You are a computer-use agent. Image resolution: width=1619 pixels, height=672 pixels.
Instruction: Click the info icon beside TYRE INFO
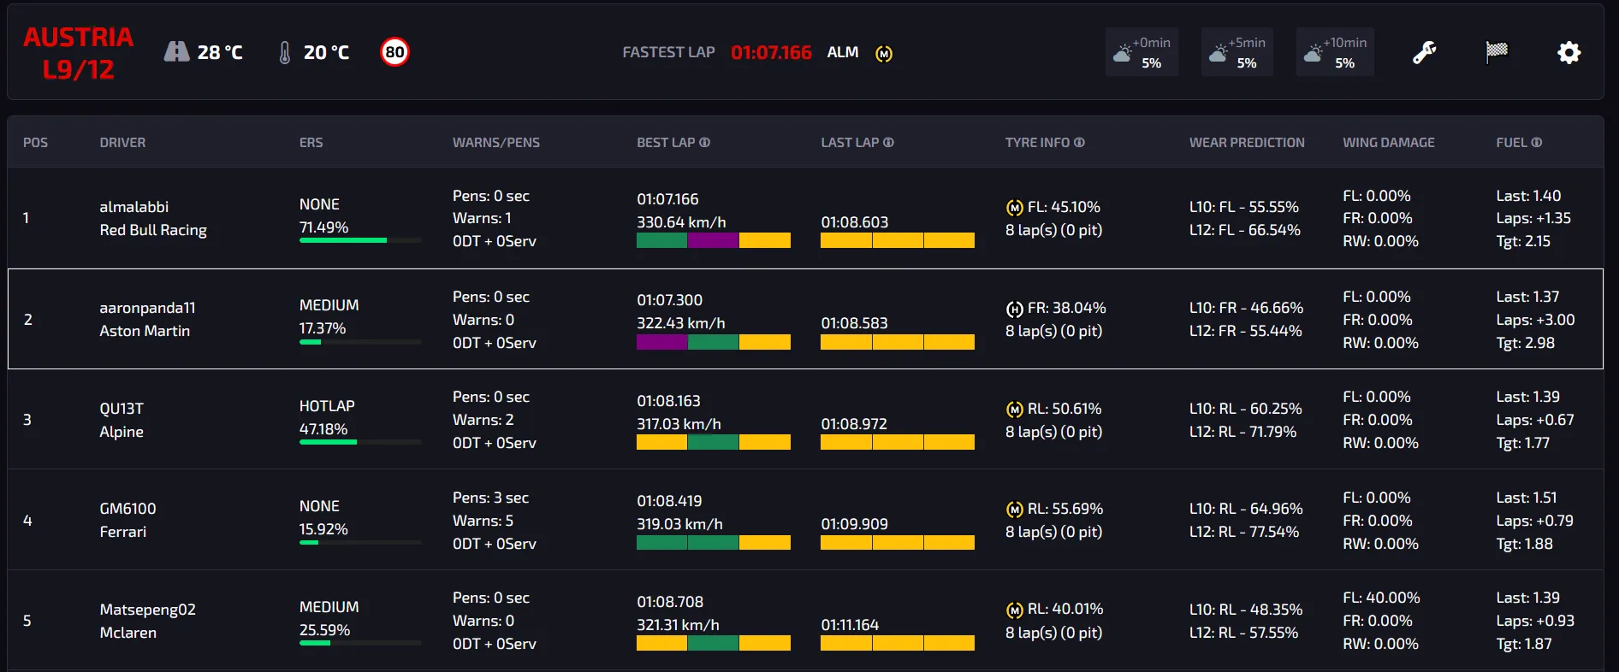point(1080,143)
